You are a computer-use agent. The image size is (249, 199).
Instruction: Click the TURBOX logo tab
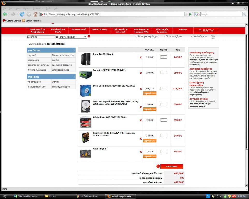click(x=206, y=30)
